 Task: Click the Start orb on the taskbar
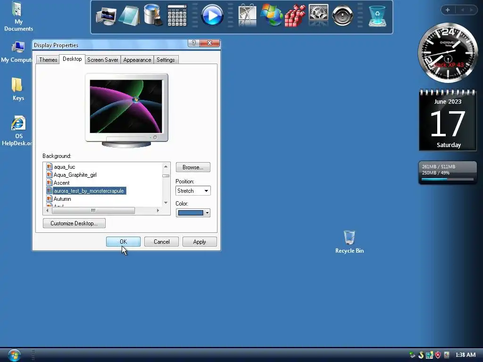click(14, 355)
